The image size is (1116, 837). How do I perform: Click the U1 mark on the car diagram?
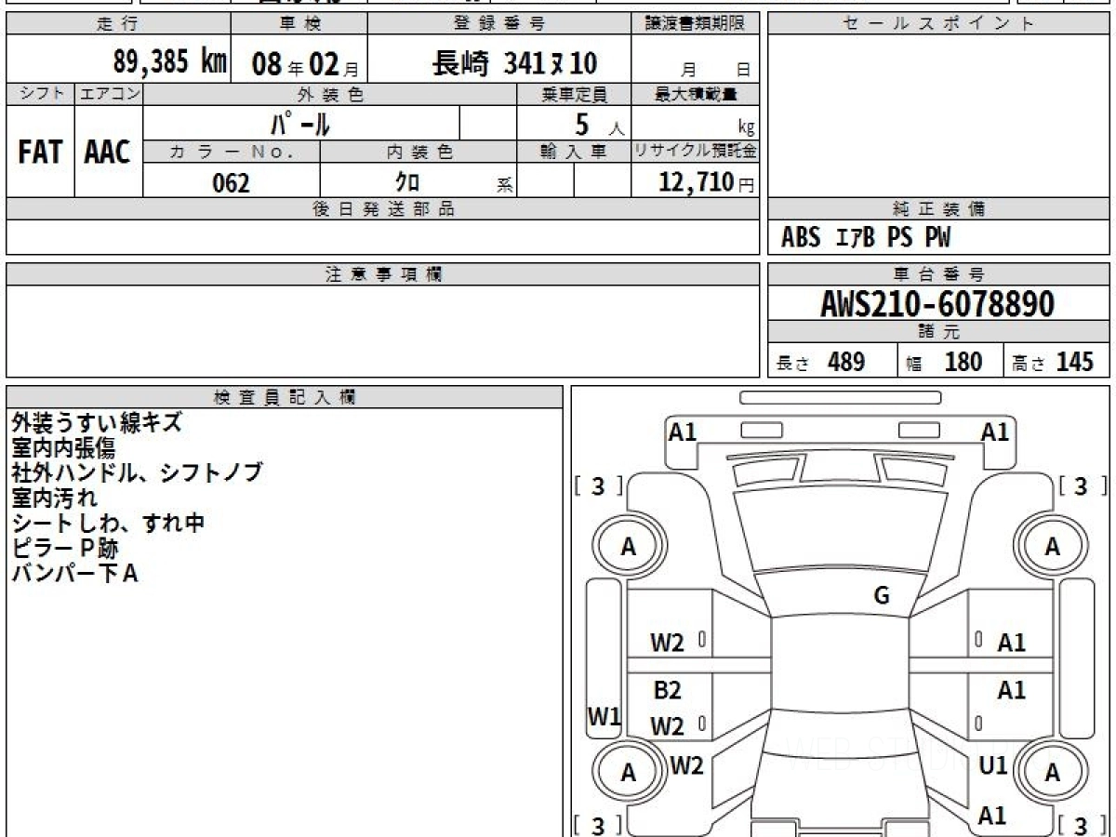pos(993,765)
